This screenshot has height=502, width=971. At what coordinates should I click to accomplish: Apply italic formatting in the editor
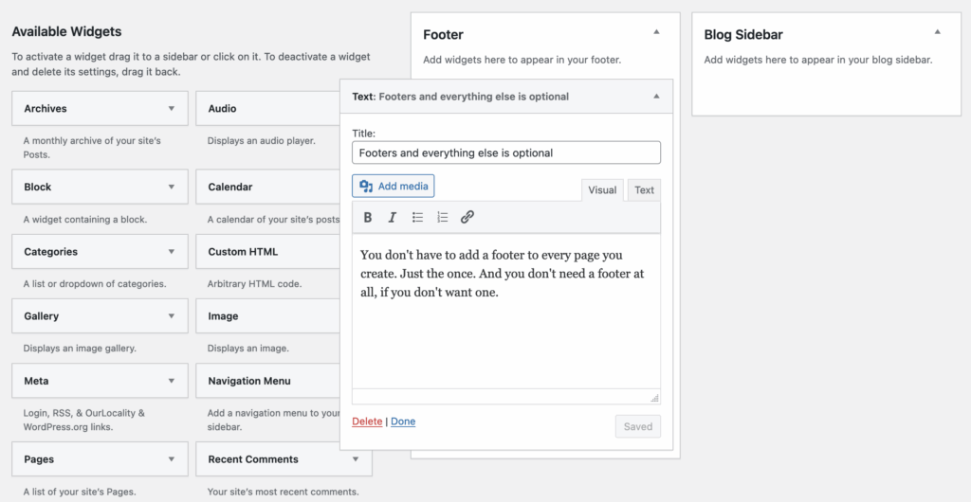[x=393, y=217]
